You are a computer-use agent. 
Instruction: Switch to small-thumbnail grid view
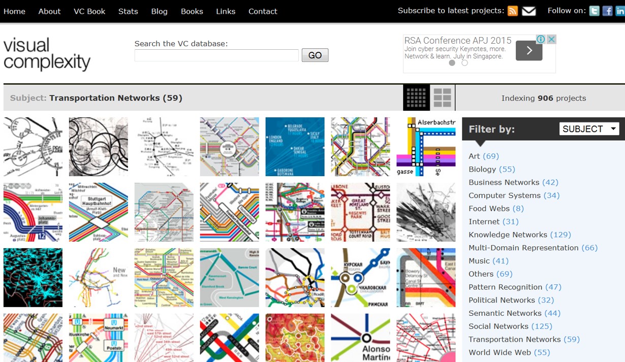pyautogui.click(x=416, y=97)
